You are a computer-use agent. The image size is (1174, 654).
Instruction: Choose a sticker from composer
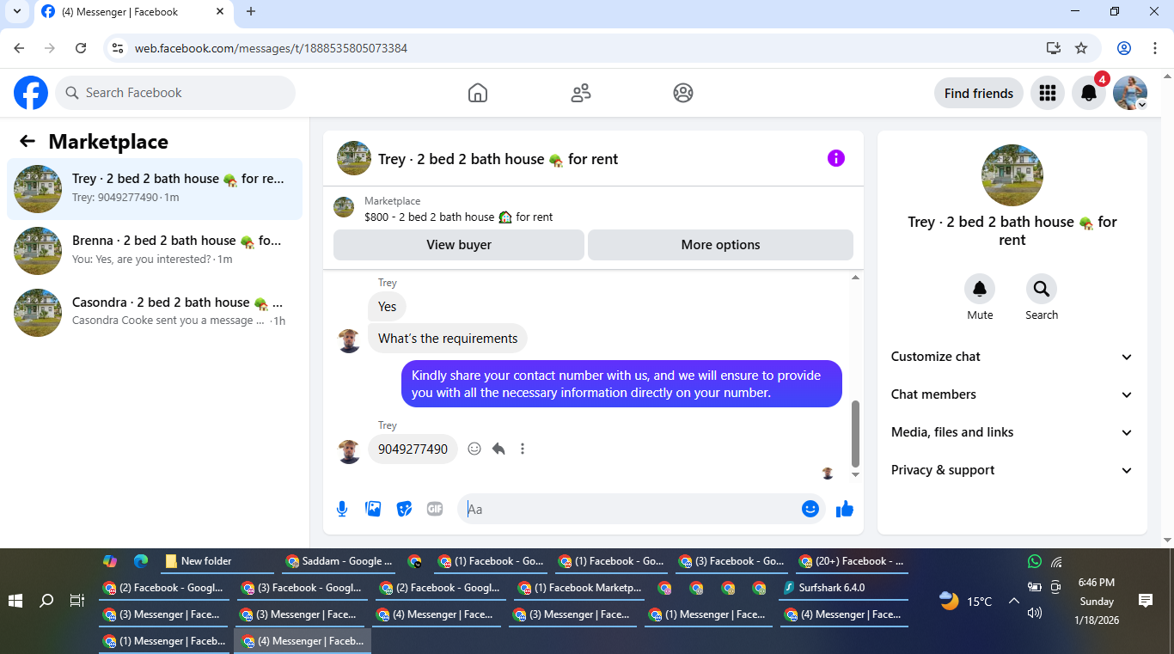(404, 509)
